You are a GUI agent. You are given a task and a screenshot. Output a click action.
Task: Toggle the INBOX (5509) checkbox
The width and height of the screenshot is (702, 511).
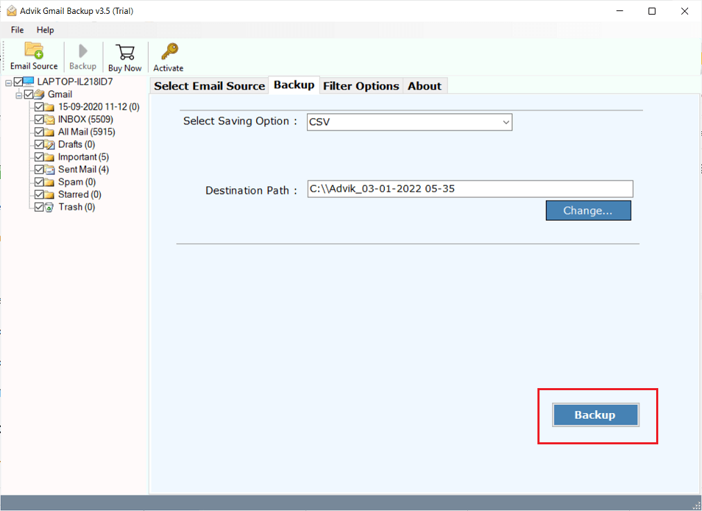pyautogui.click(x=39, y=119)
